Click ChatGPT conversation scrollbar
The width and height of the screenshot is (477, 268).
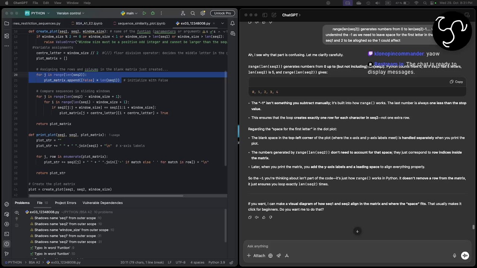click(x=473, y=227)
